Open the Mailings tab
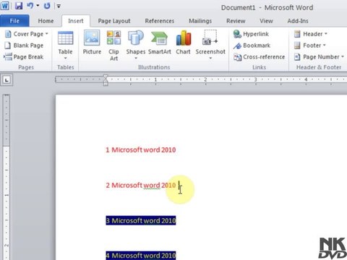 [x=200, y=21]
